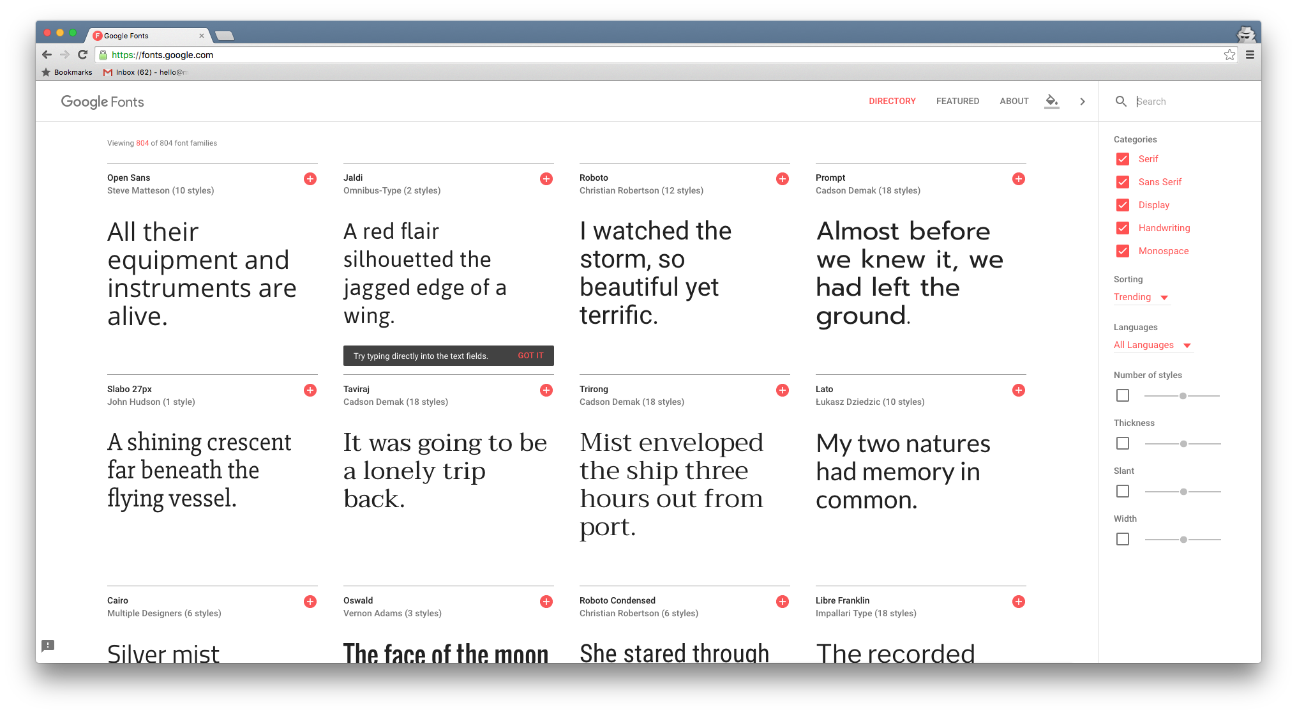Open the Lato font name link

pyautogui.click(x=824, y=389)
